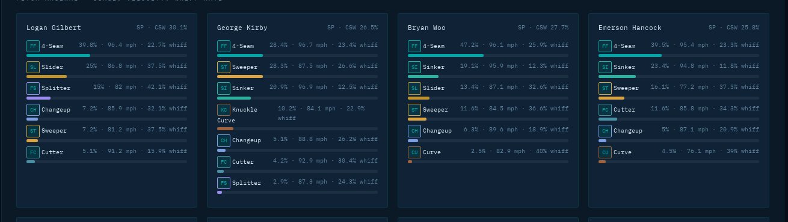Click George Kirby's SP · CSW 26.5% label
The height and width of the screenshot is (222, 788).
352,28
